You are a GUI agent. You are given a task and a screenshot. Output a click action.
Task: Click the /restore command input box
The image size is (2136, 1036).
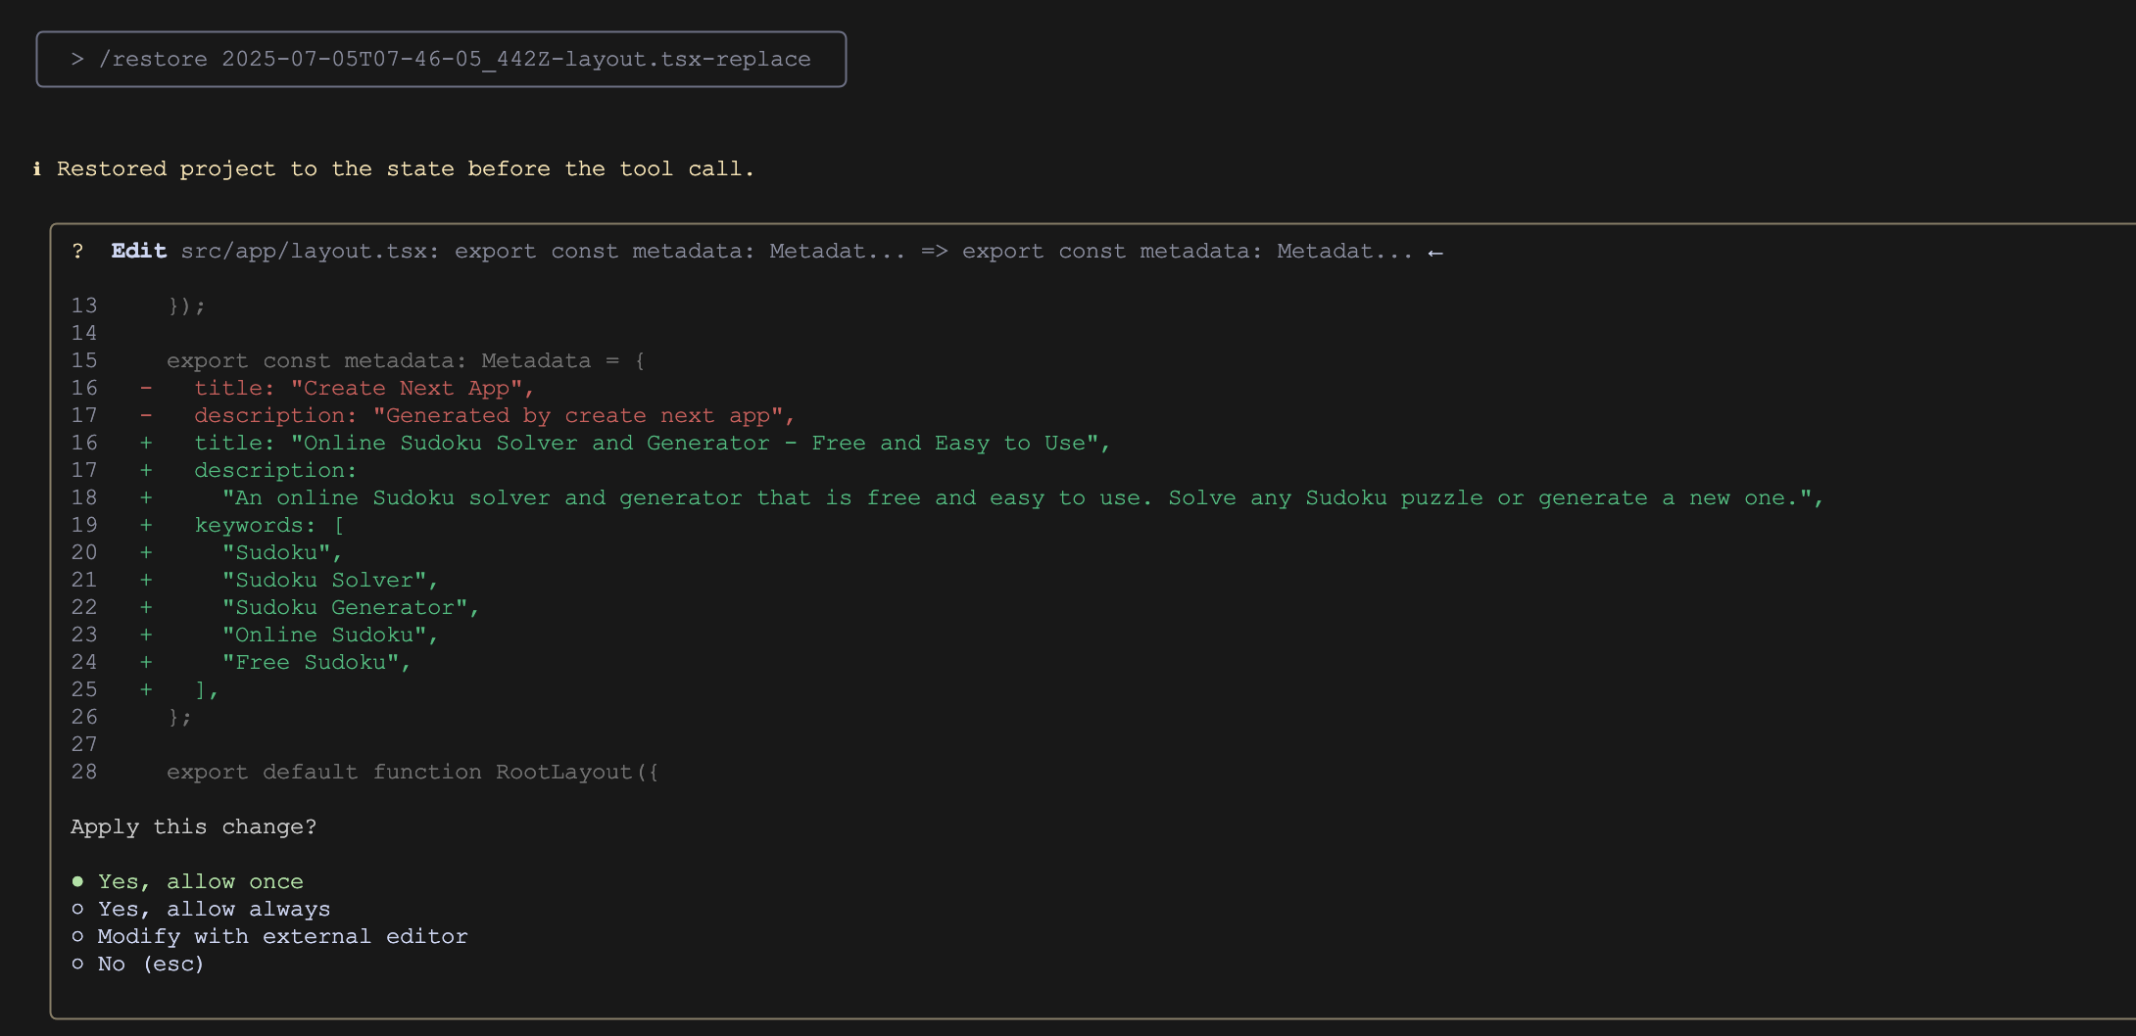pyautogui.click(x=441, y=60)
